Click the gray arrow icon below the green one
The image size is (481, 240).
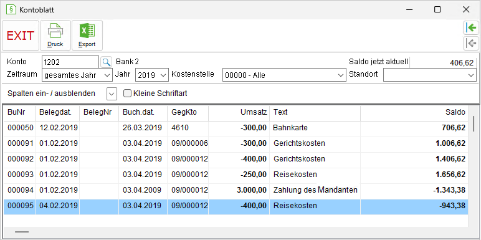click(471, 43)
